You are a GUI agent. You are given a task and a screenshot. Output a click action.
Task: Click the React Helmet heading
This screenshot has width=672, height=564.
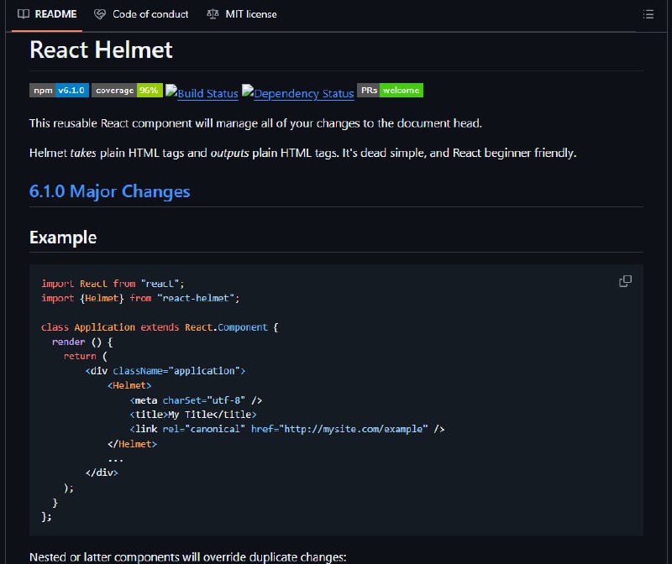(x=101, y=50)
